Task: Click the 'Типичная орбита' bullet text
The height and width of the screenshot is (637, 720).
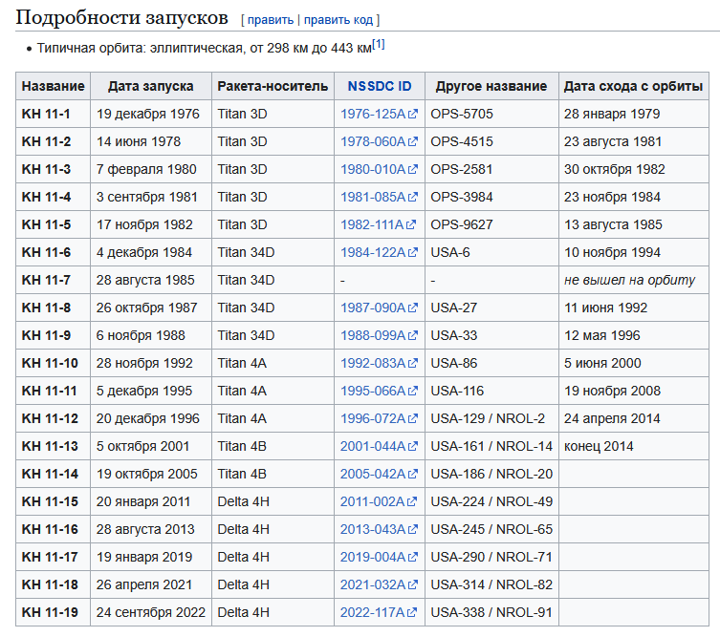Action: tap(204, 48)
